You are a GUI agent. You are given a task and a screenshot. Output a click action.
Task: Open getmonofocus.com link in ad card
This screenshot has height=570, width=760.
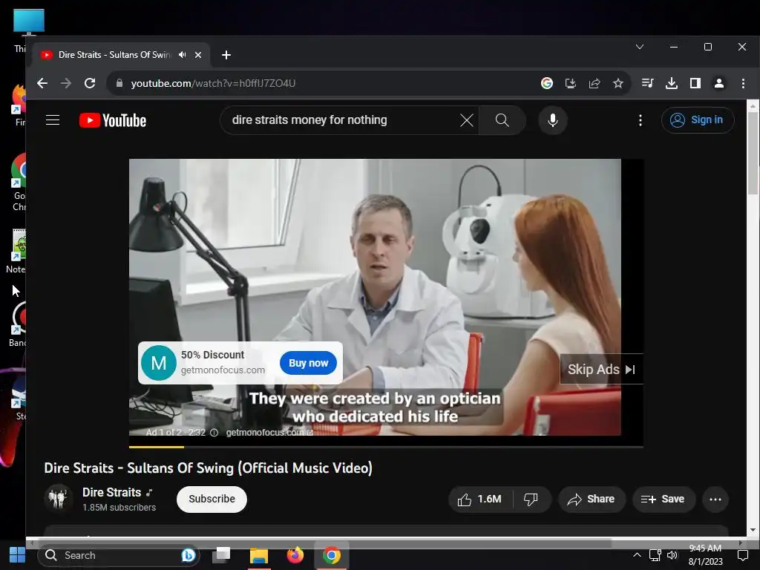[223, 370]
